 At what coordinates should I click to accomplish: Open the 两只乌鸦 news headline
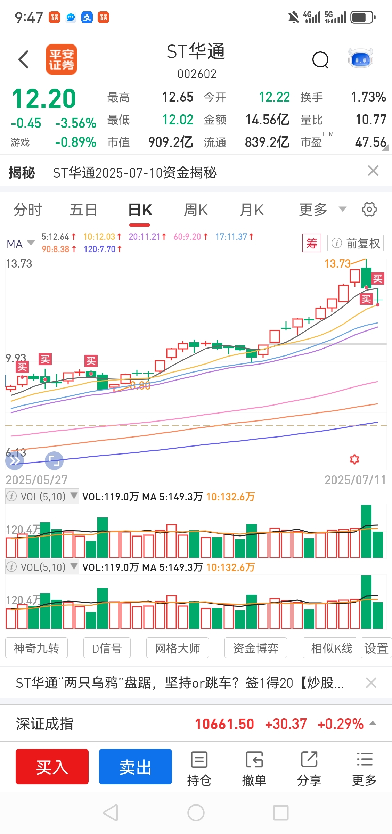(180, 683)
